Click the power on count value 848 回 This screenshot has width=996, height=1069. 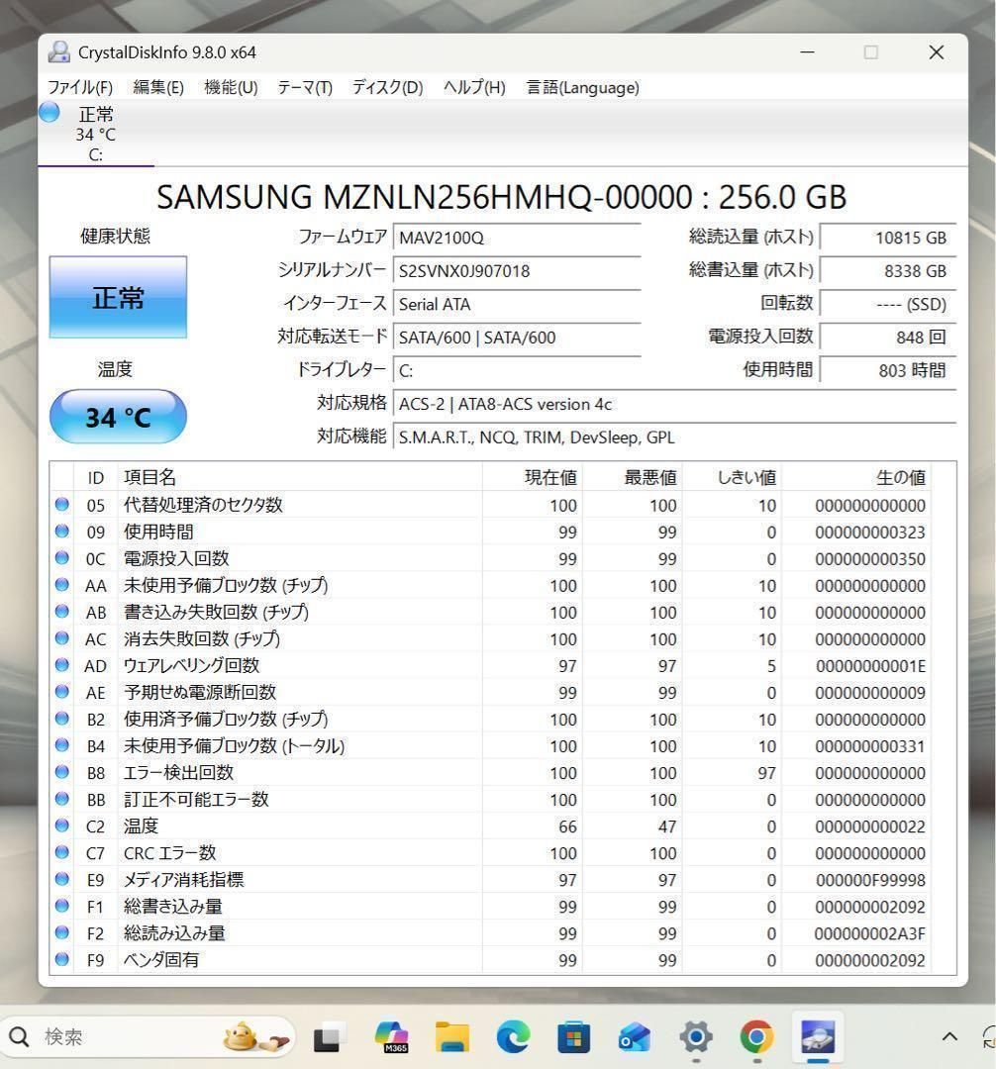tap(888, 338)
